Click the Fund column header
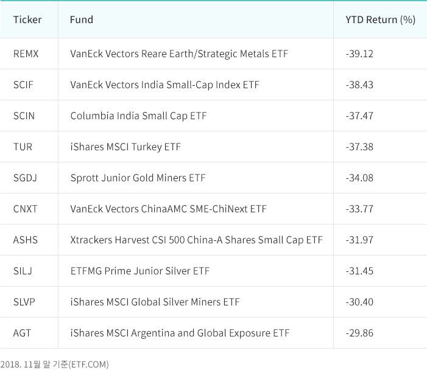427x376 pixels. point(82,19)
